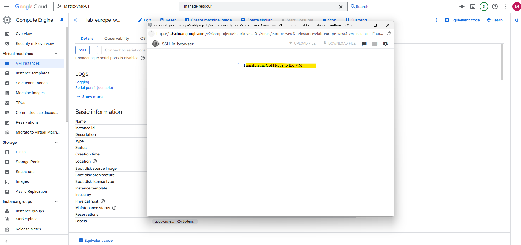Open Reservations page in the sidebar

click(27, 122)
